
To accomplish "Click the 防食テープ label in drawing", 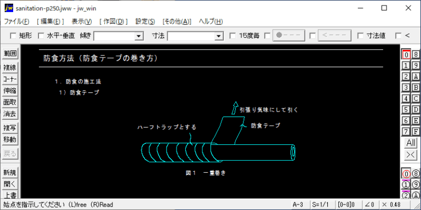I will (266, 125).
